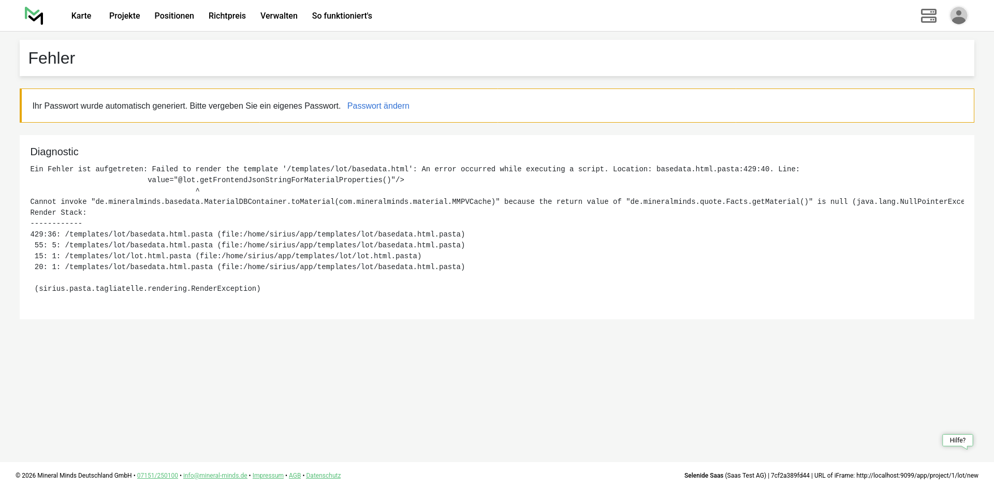The height and width of the screenshot is (488, 994).
Task: Open the server stack icon
Action: [x=928, y=16]
